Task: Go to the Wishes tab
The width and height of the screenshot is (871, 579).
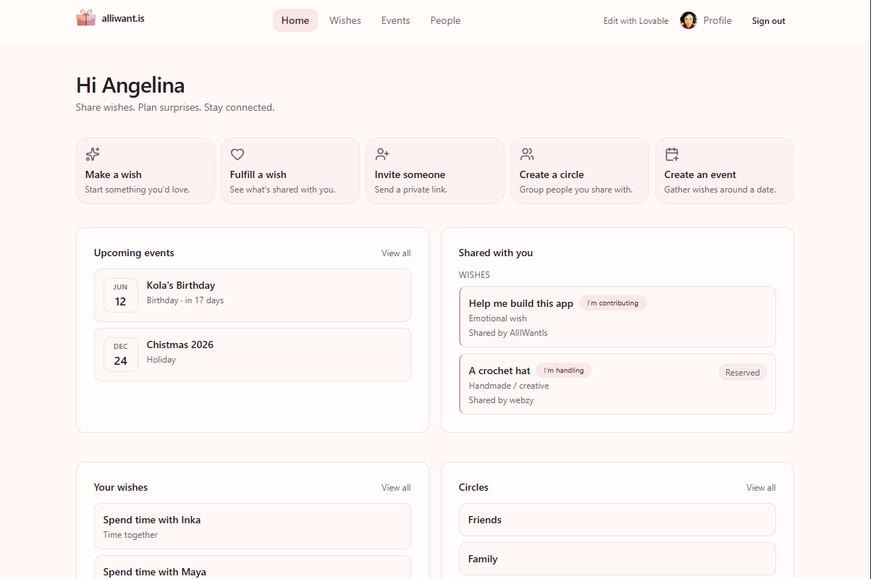Action: (345, 20)
